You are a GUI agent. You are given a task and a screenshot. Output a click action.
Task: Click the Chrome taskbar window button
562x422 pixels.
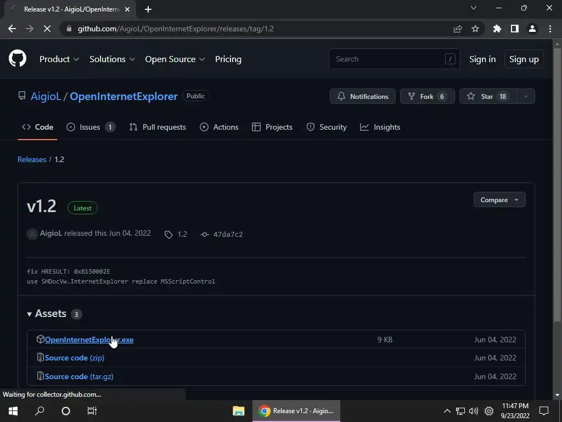(296, 411)
